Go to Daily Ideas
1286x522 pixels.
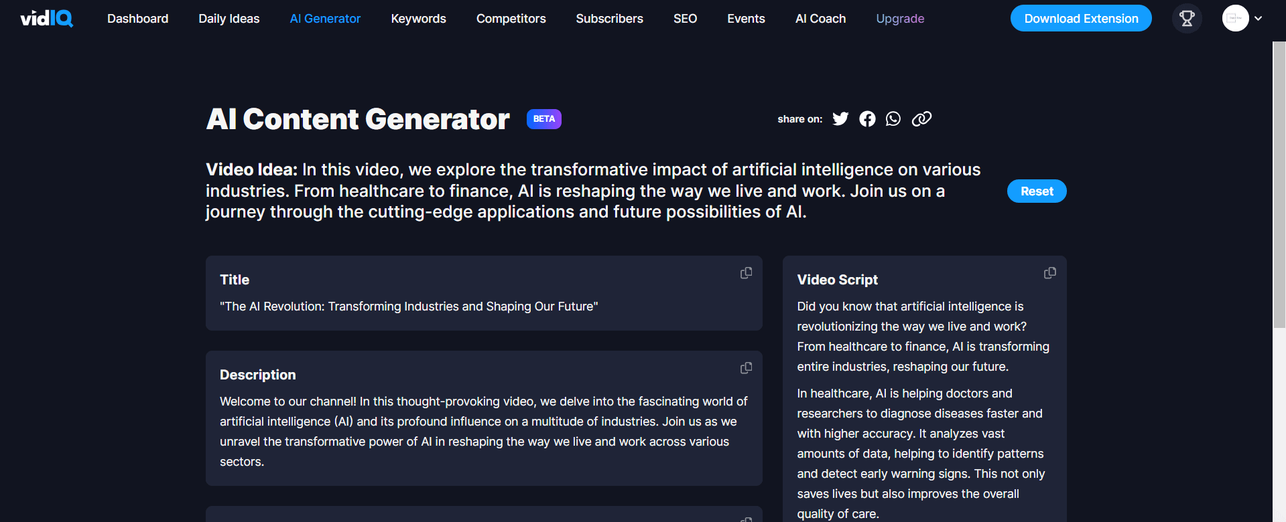click(x=229, y=19)
